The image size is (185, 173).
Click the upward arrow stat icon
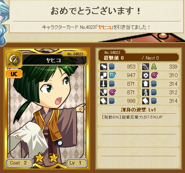tap(146, 84)
